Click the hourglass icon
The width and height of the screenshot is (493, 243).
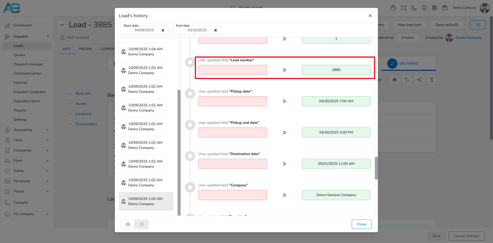[x=431, y=80]
